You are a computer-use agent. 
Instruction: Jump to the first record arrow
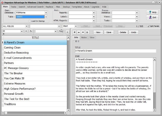pyautogui.click(x=75, y=32)
